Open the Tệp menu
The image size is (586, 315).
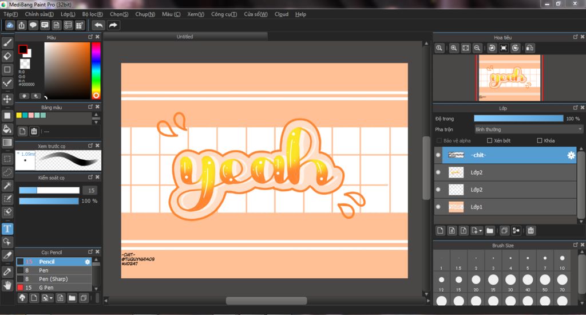point(10,14)
